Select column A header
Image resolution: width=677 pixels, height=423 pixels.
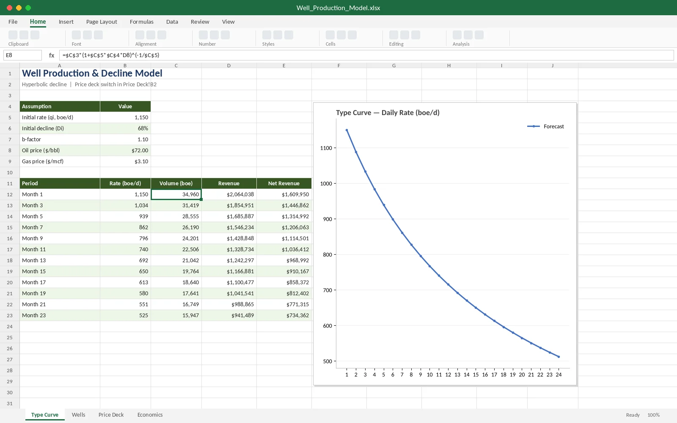point(60,66)
